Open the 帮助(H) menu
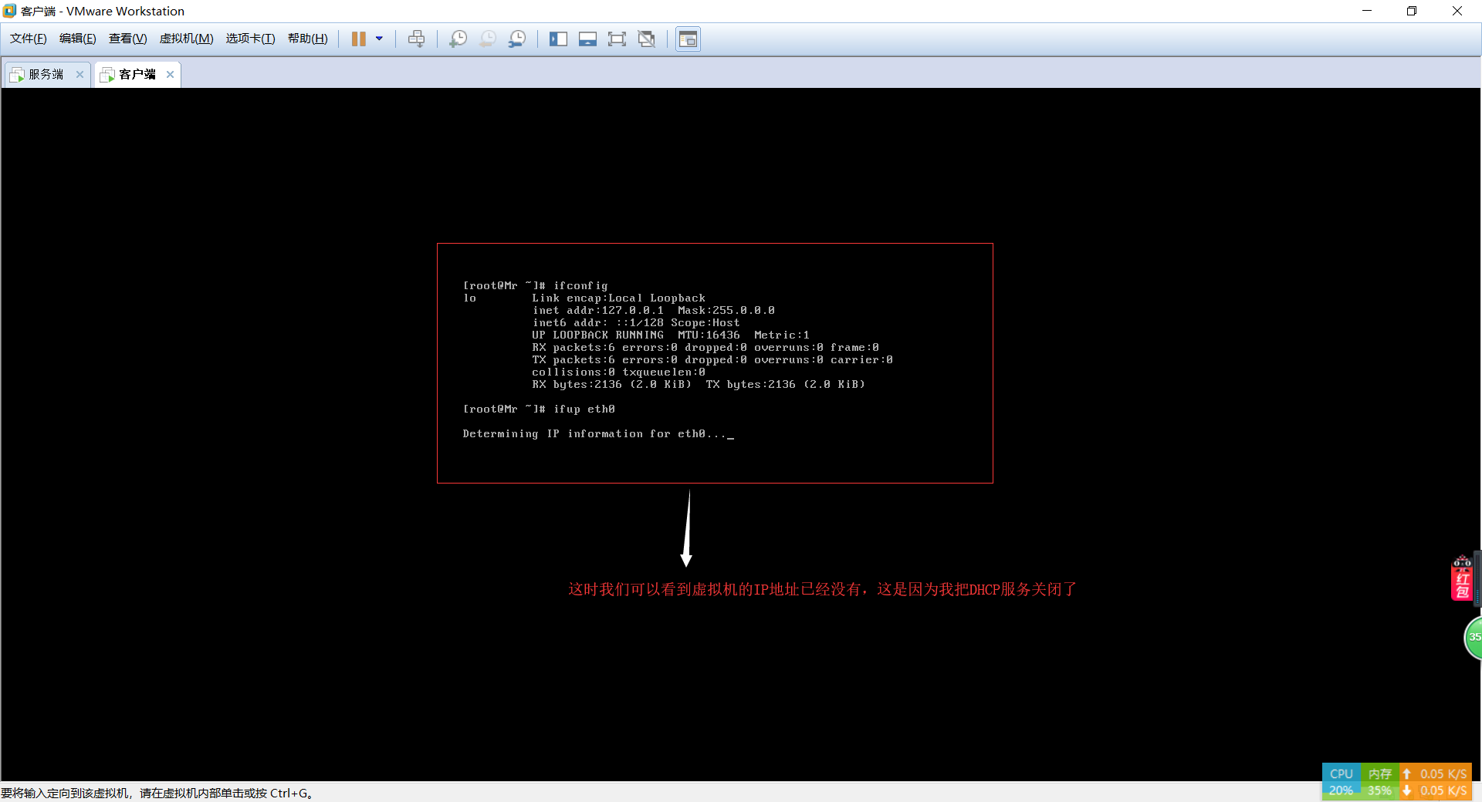Image resolution: width=1482 pixels, height=802 pixels. (x=308, y=39)
